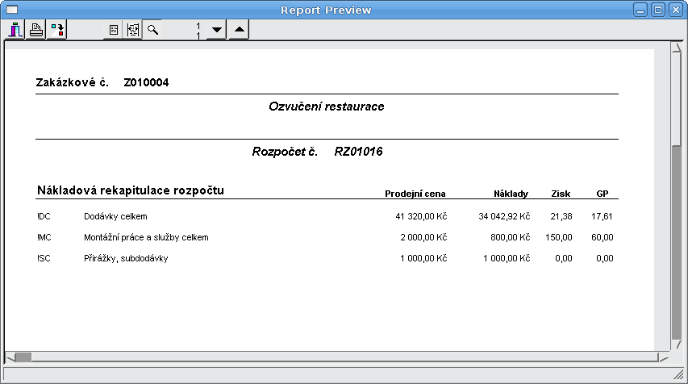
Task: Toggle the fit page width icon
Action: click(132, 30)
